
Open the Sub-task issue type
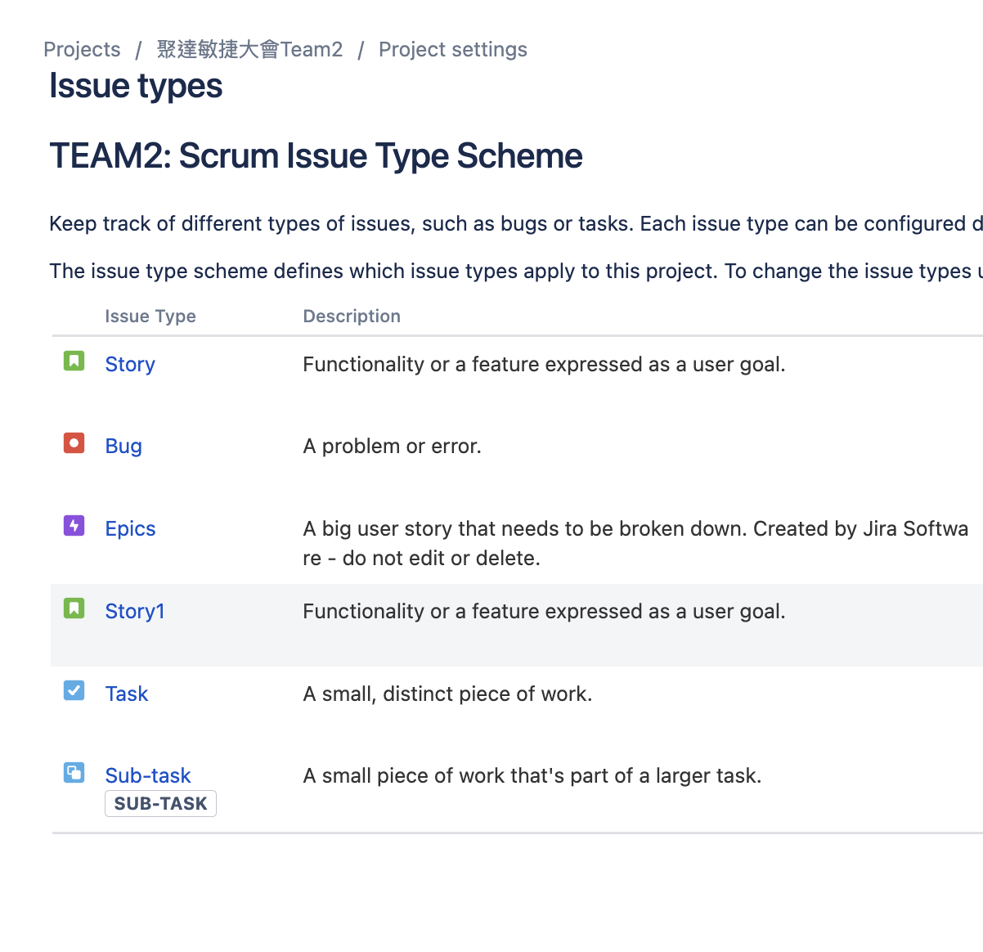[148, 775]
